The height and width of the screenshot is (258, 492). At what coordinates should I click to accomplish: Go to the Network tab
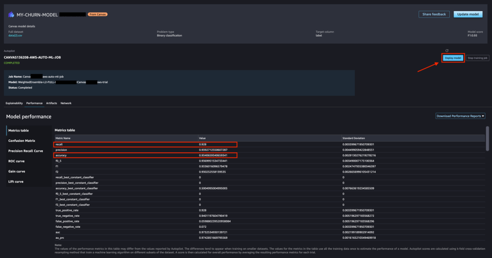coord(66,103)
